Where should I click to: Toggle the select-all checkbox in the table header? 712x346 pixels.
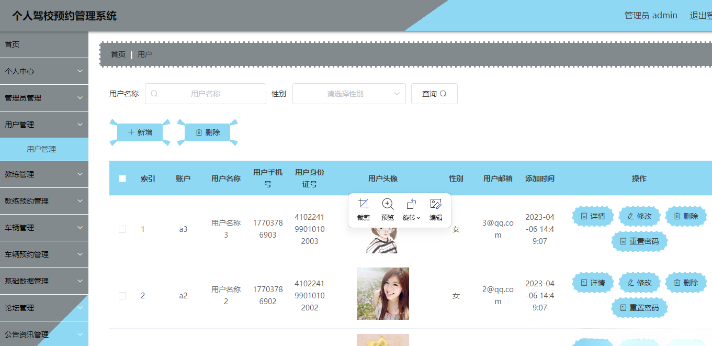(122, 178)
